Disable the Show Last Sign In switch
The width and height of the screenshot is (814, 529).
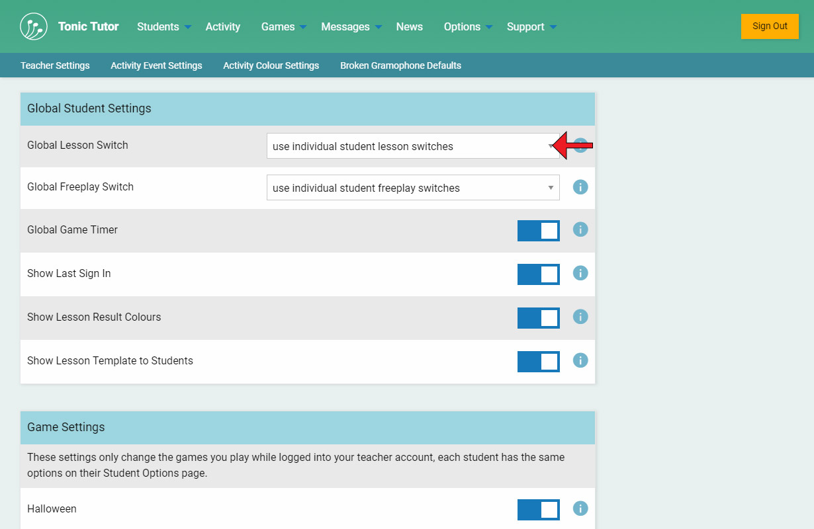pyautogui.click(x=538, y=274)
